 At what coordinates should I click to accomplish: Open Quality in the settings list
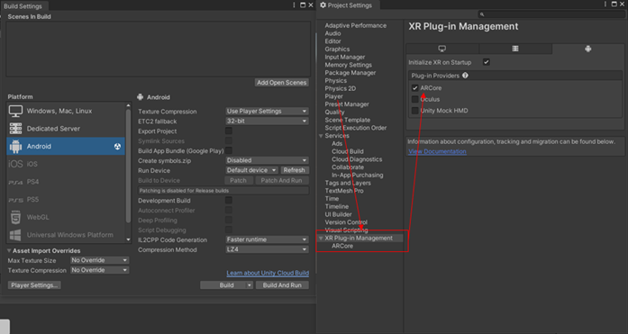point(334,112)
